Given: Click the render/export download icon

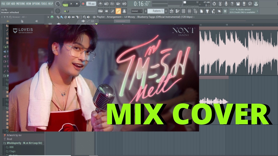Looking at the screenshot, I should [x=256, y=3].
